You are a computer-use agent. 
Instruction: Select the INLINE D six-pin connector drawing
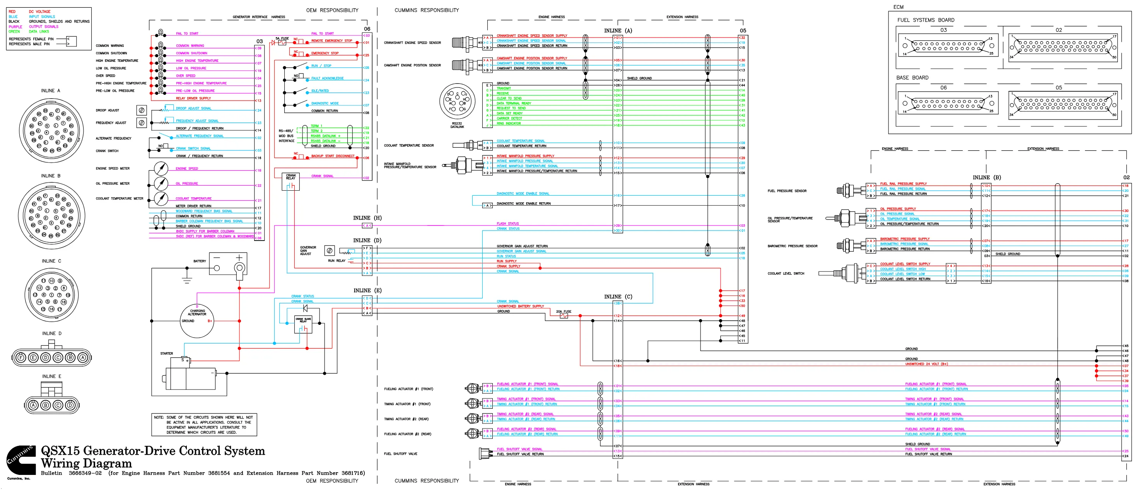51,354
